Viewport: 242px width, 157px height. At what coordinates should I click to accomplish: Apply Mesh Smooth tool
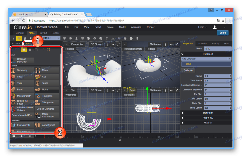(22, 96)
